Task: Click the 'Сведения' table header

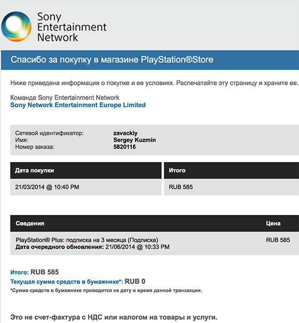Action: click(x=30, y=223)
